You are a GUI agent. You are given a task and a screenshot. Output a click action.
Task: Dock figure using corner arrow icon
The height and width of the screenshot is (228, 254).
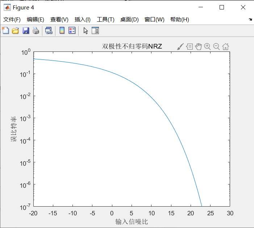click(250, 20)
